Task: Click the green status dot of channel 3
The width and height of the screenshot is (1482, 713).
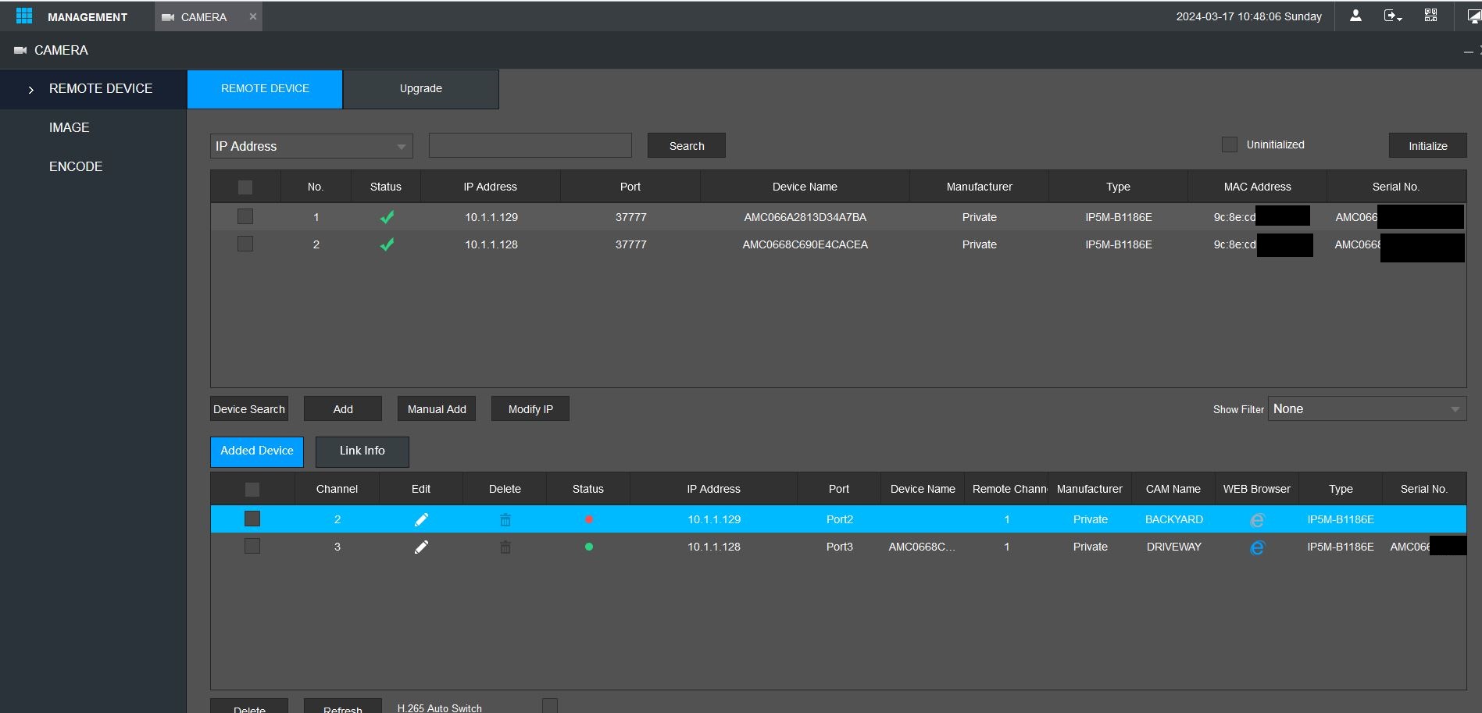Action: [x=589, y=547]
